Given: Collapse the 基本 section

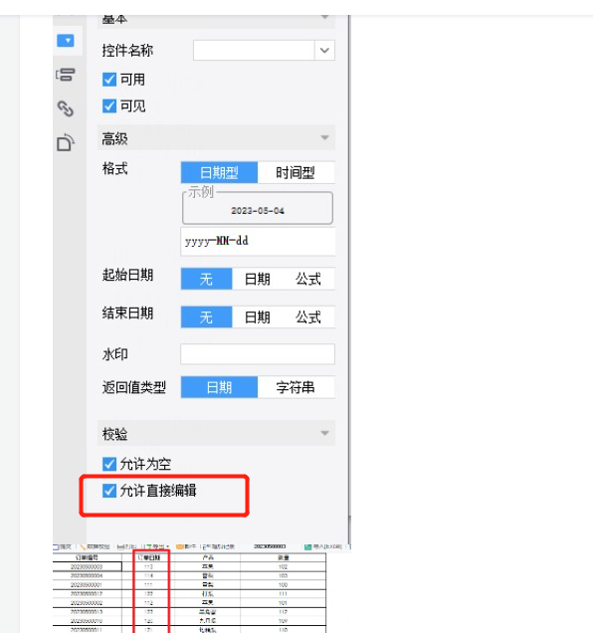Looking at the screenshot, I should [324, 18].
